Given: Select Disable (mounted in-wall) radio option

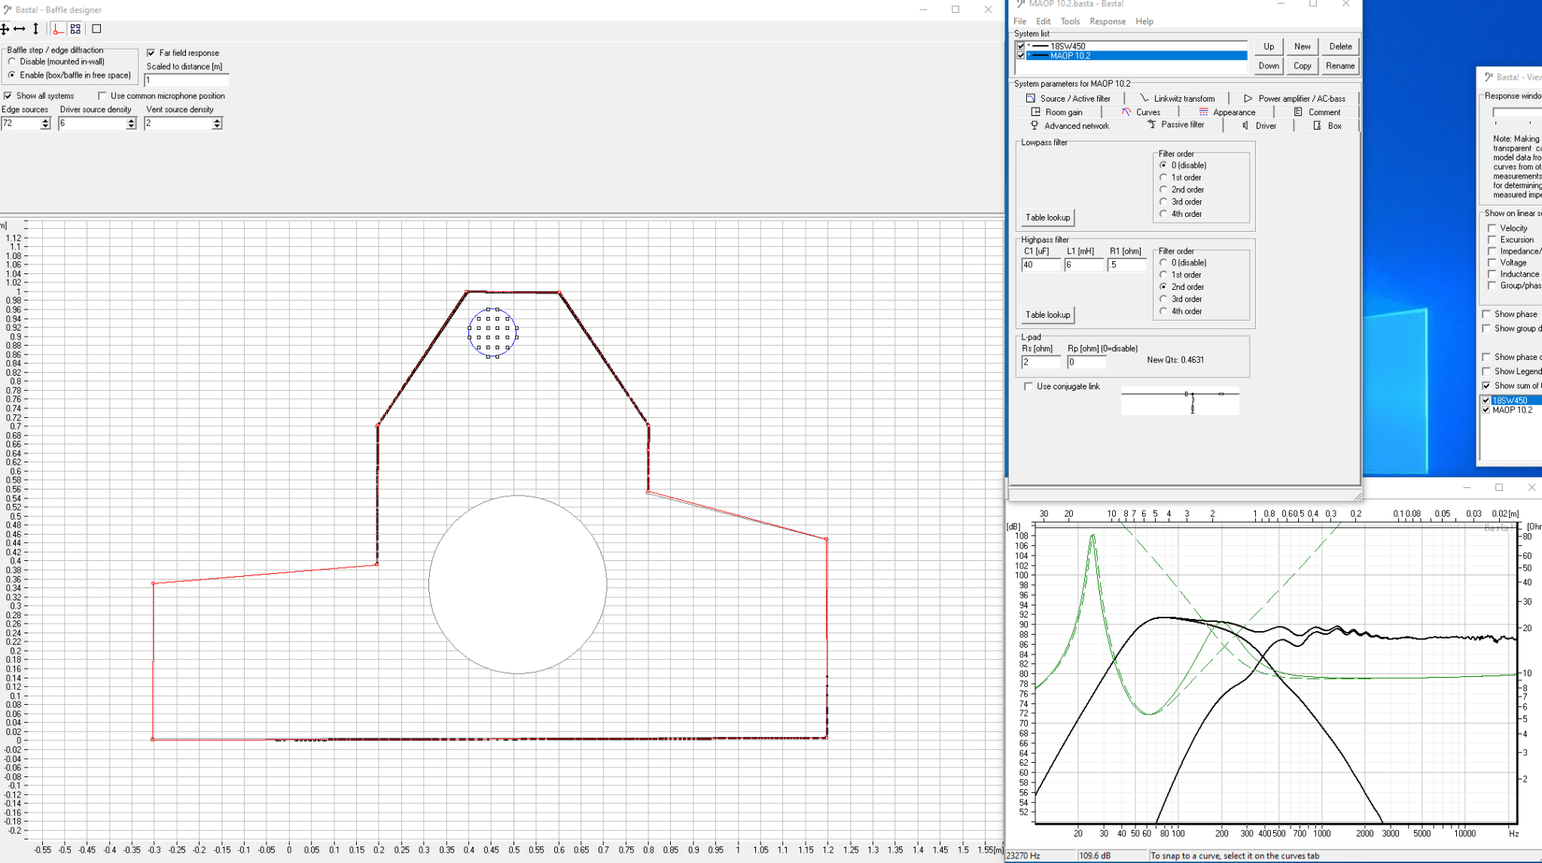Looking at the screenshot, I should tap(12, 62).
